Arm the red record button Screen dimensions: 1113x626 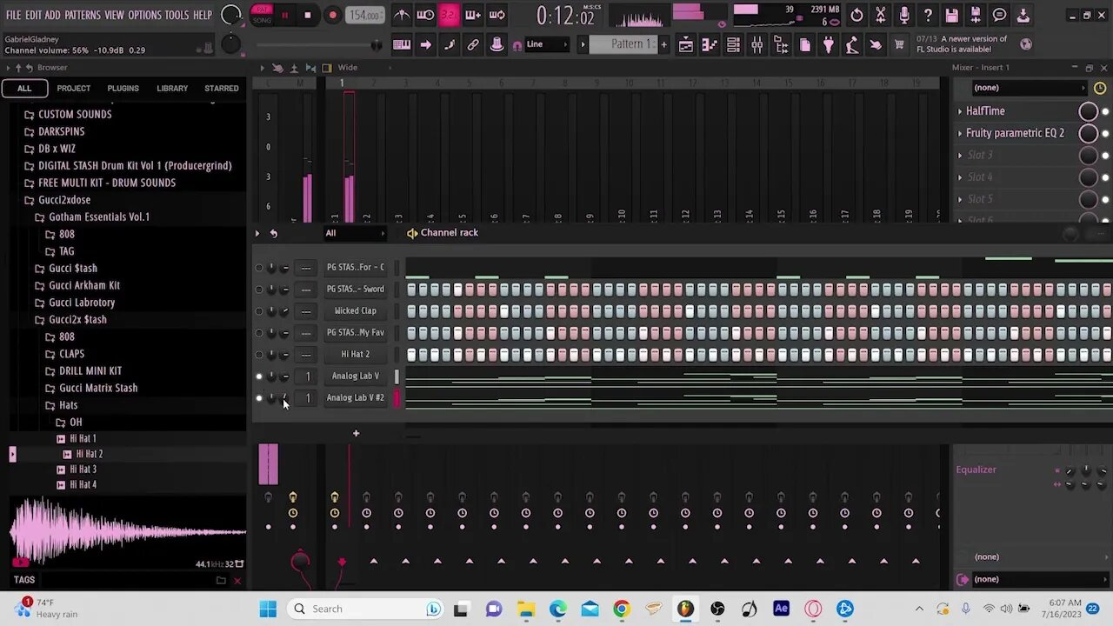click(332, 15)
